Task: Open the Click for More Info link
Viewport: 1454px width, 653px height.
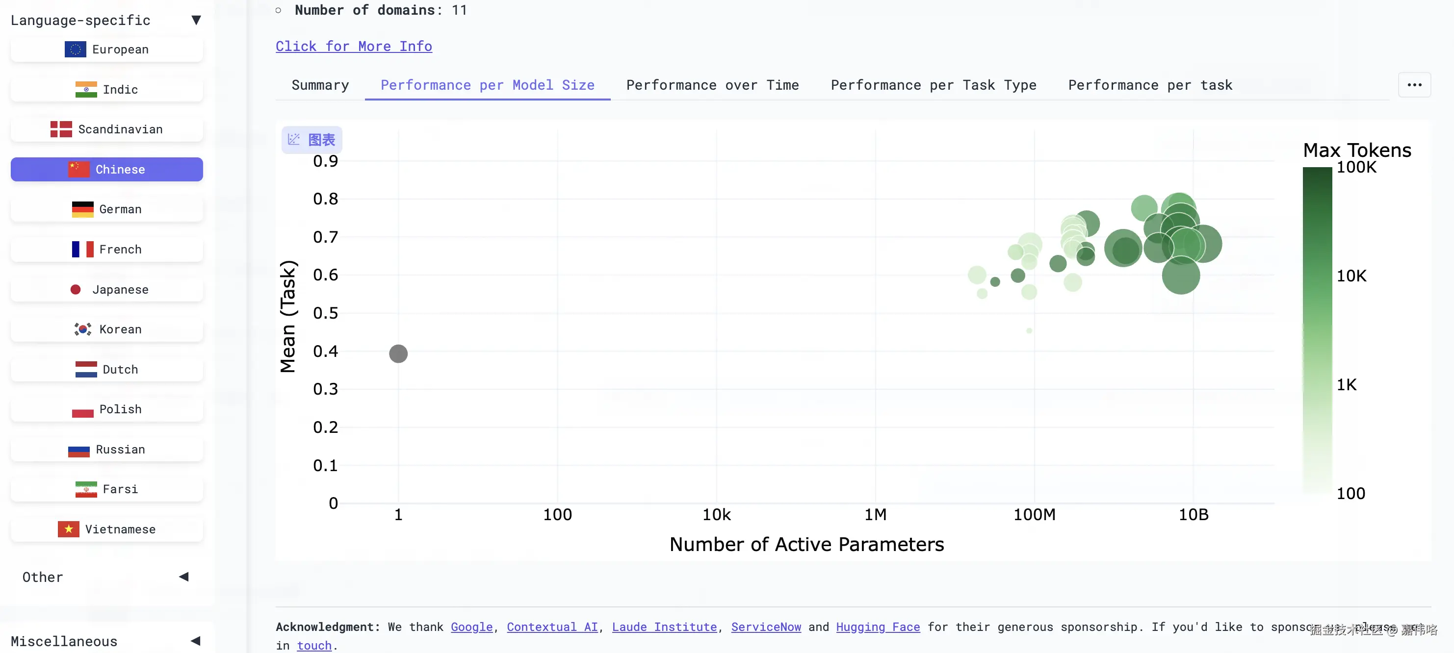Action: click(354, 46)
